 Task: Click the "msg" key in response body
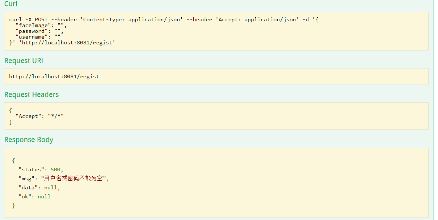click(x=27, y=179)
